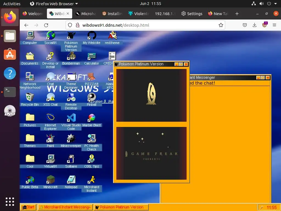
Task: Bookmark this page with the star
Action: click(221, 25)
